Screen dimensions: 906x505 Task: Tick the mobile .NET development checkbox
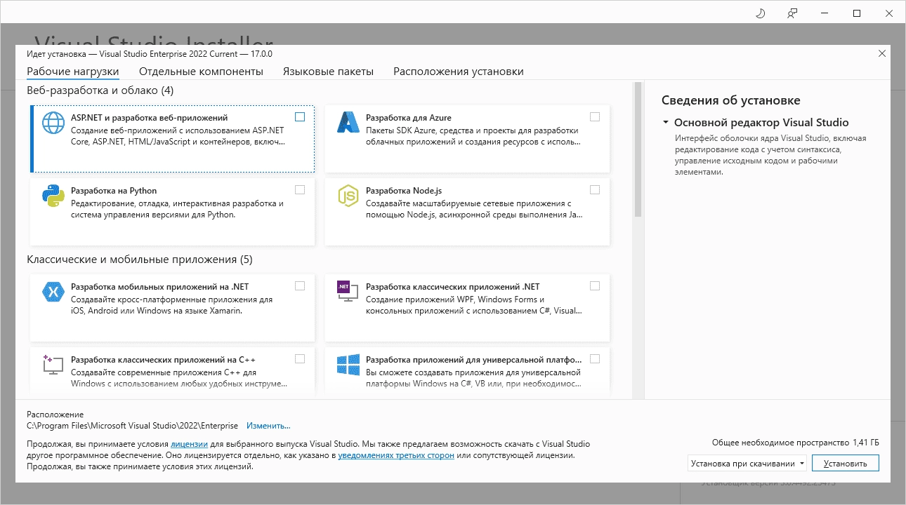pos(300,285)
